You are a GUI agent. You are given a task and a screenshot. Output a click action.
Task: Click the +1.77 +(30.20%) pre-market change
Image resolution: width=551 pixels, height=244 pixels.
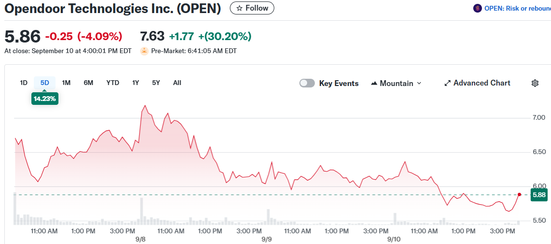(x=210, y=36)
